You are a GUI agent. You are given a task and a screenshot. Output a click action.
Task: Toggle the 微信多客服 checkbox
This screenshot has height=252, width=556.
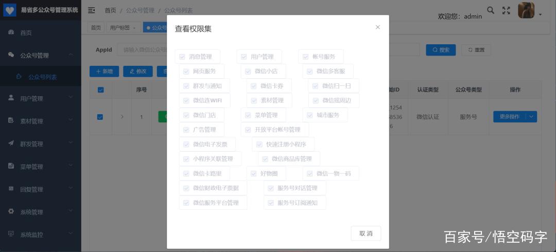coord(309,71)
